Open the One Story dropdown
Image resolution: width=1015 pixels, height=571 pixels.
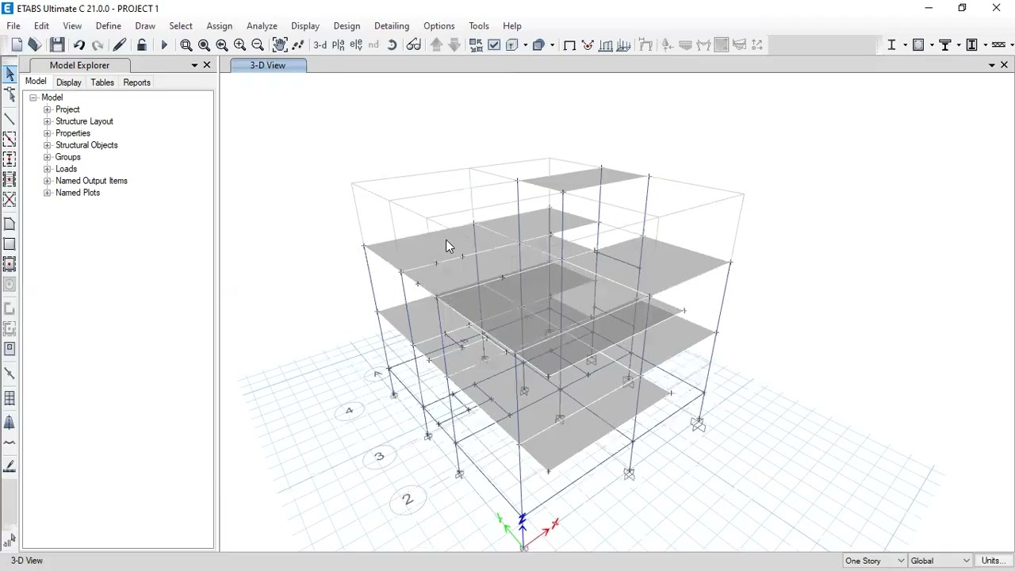pos(874,561)
